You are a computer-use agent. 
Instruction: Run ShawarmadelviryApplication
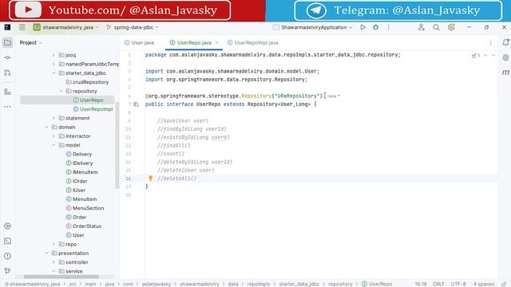362,27
